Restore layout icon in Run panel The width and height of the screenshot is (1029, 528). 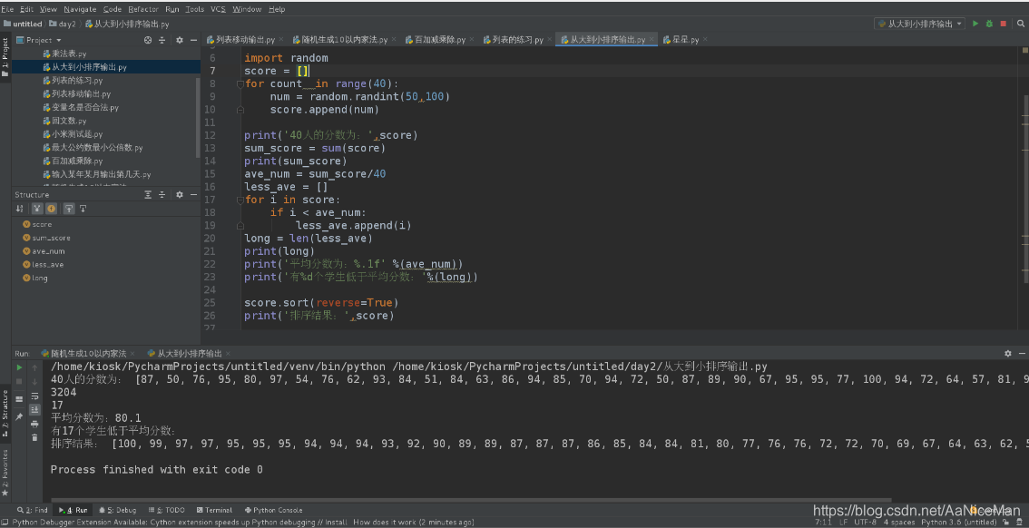[20, 399]
